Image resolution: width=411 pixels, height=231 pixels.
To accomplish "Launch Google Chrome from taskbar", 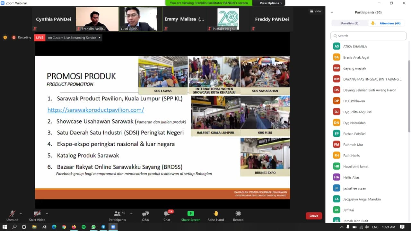I will [64, 227].
